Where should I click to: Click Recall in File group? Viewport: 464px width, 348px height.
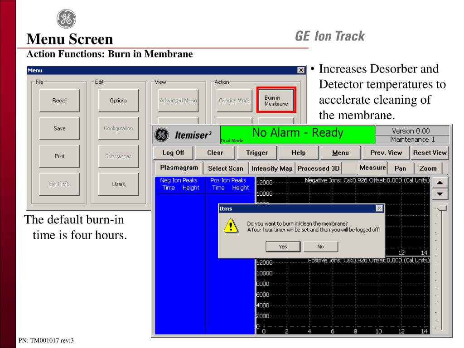tap(59, 100)
